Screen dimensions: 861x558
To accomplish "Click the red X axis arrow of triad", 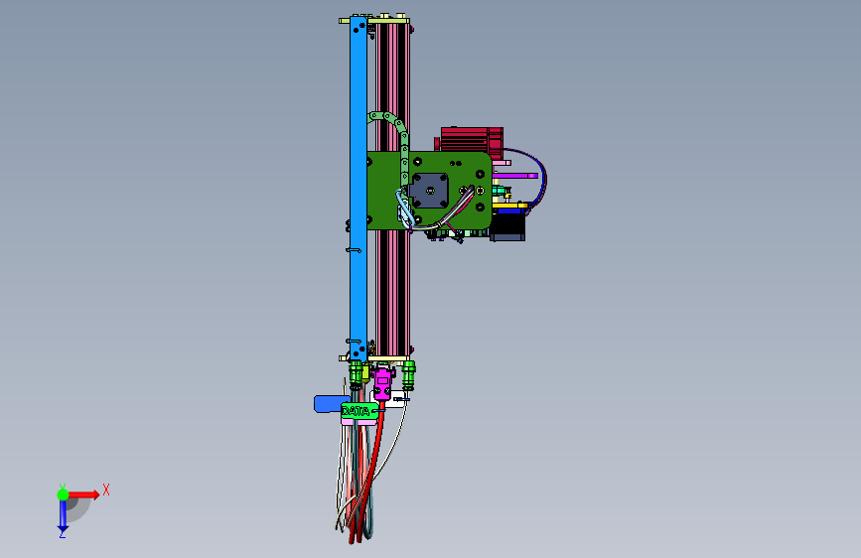I will click(x=85, y=494).
